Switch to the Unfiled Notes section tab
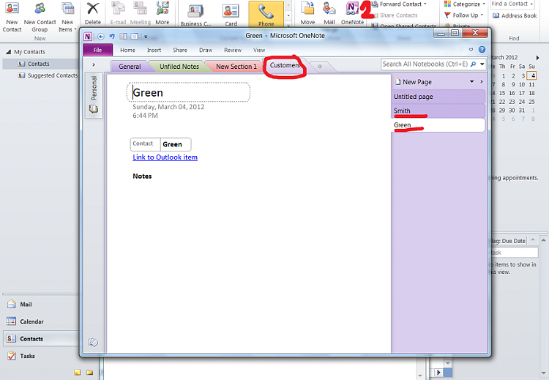Screen dimensions: 549x380 click(179, 66)
